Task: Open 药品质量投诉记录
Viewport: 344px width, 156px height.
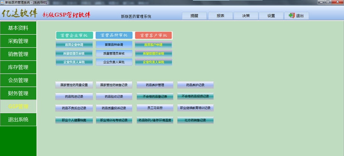Action: coord(114,108)
